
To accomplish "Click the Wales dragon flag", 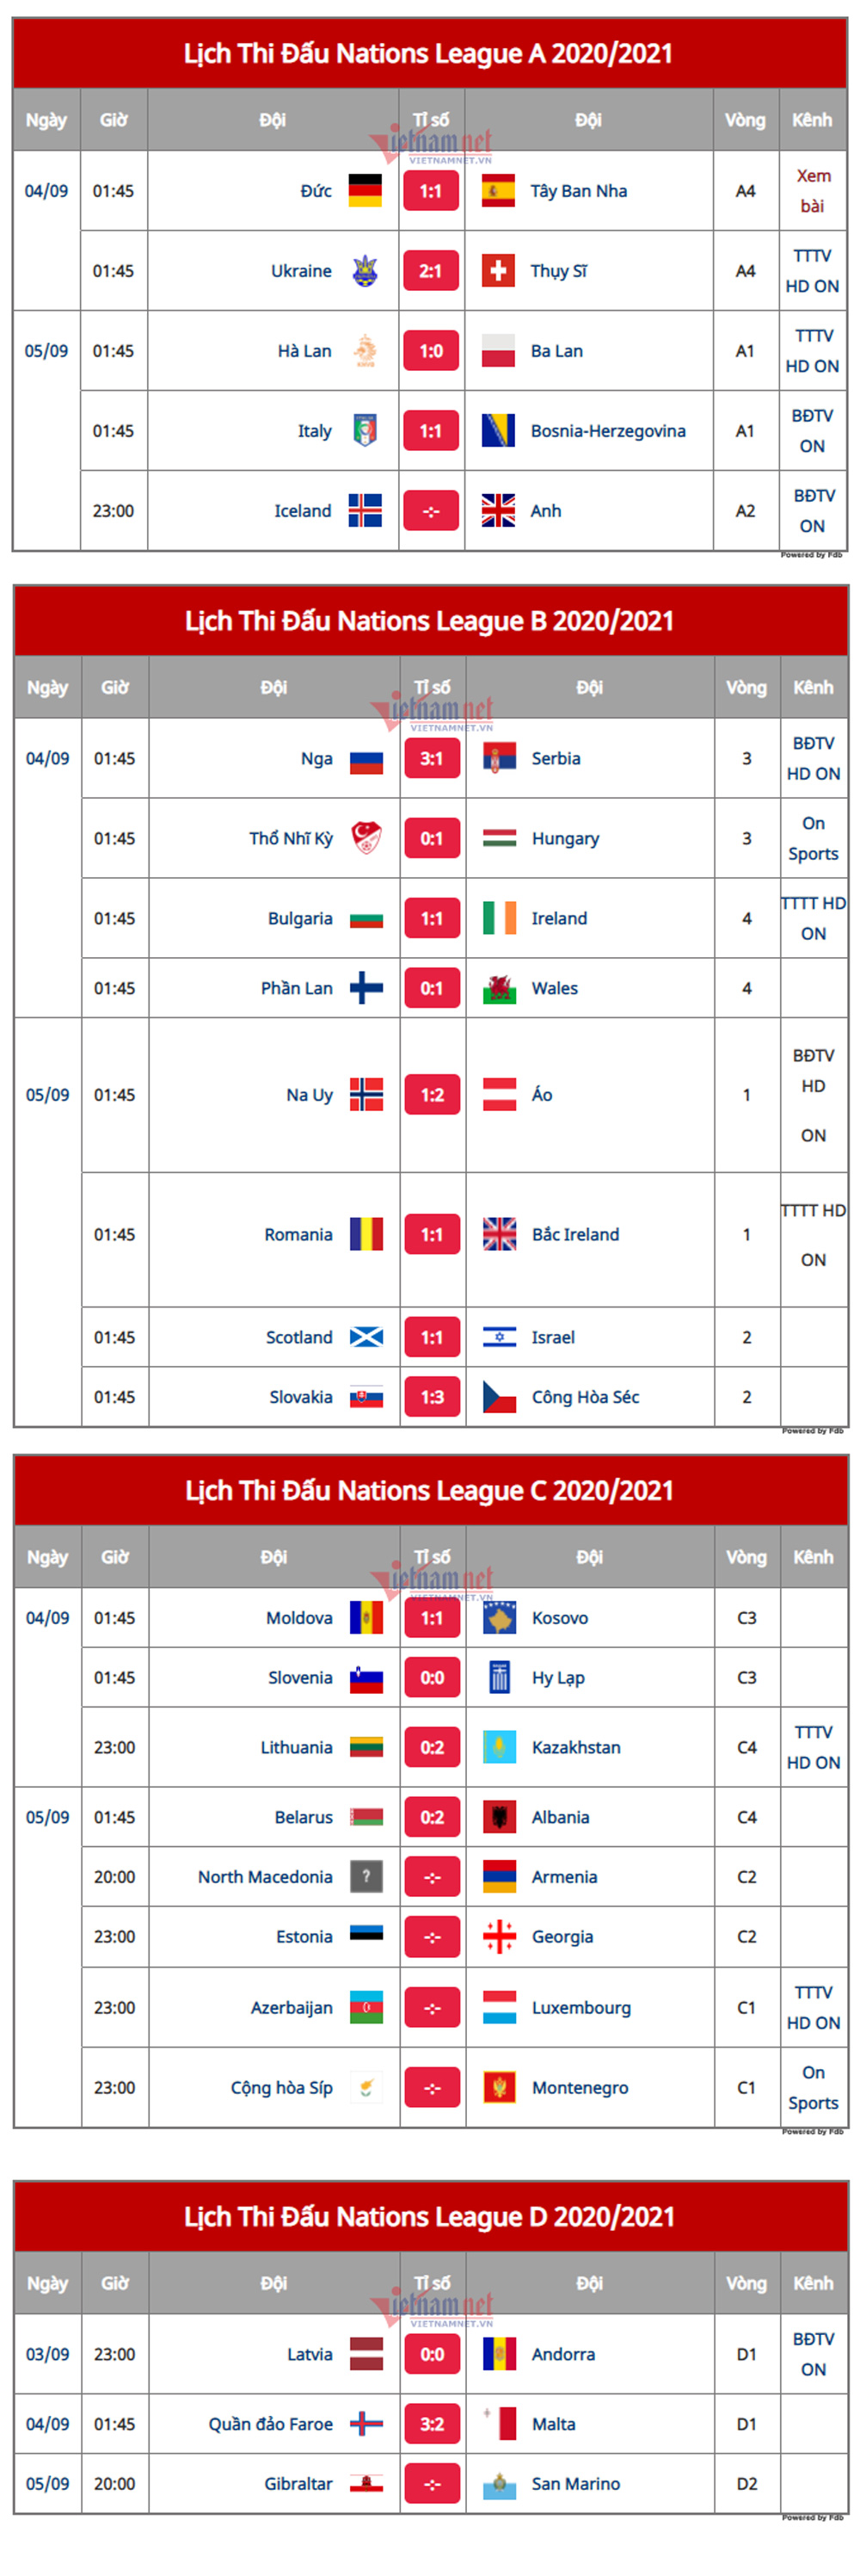I will [x=500, y=987].
